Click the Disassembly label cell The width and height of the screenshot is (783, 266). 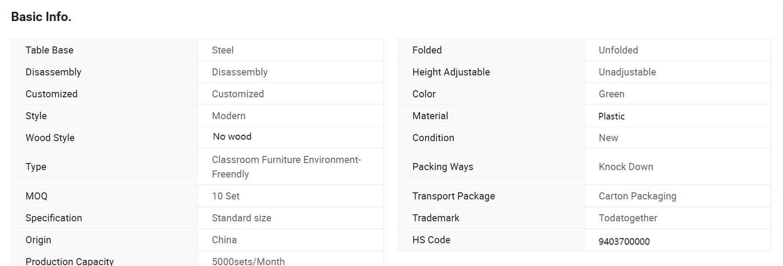click(x=53, y=72)
